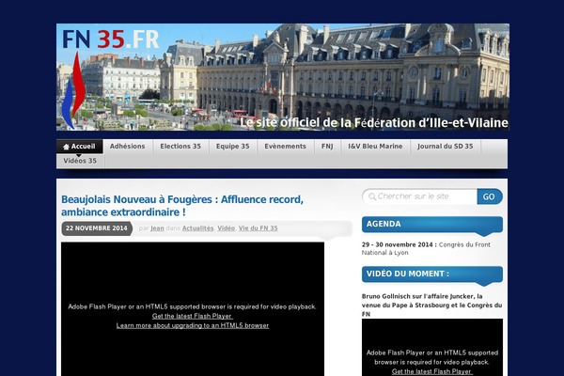Image resolution: width=564 pixels, height=376 pixels.
Task: Click the magnifier icon in the search box
Action: point(372,196)
